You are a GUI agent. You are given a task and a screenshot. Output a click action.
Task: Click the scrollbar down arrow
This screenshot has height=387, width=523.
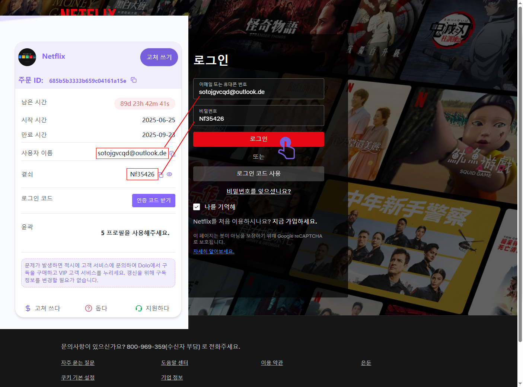pyautogui.click(x=520, y=384)
